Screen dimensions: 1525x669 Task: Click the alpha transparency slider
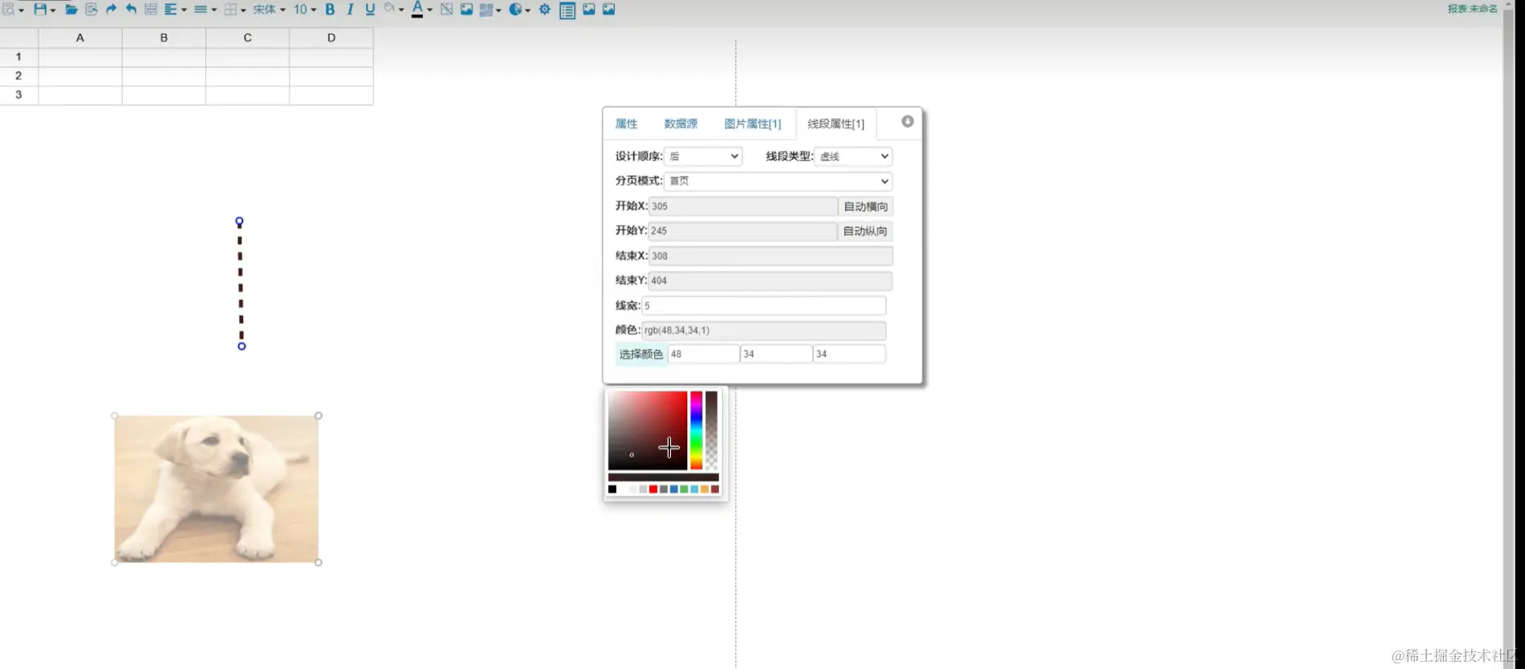click(x=712, y=431)
